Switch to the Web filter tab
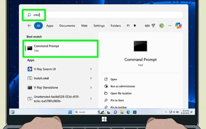This screenshot has width=206, height=129. pos(84,26)
